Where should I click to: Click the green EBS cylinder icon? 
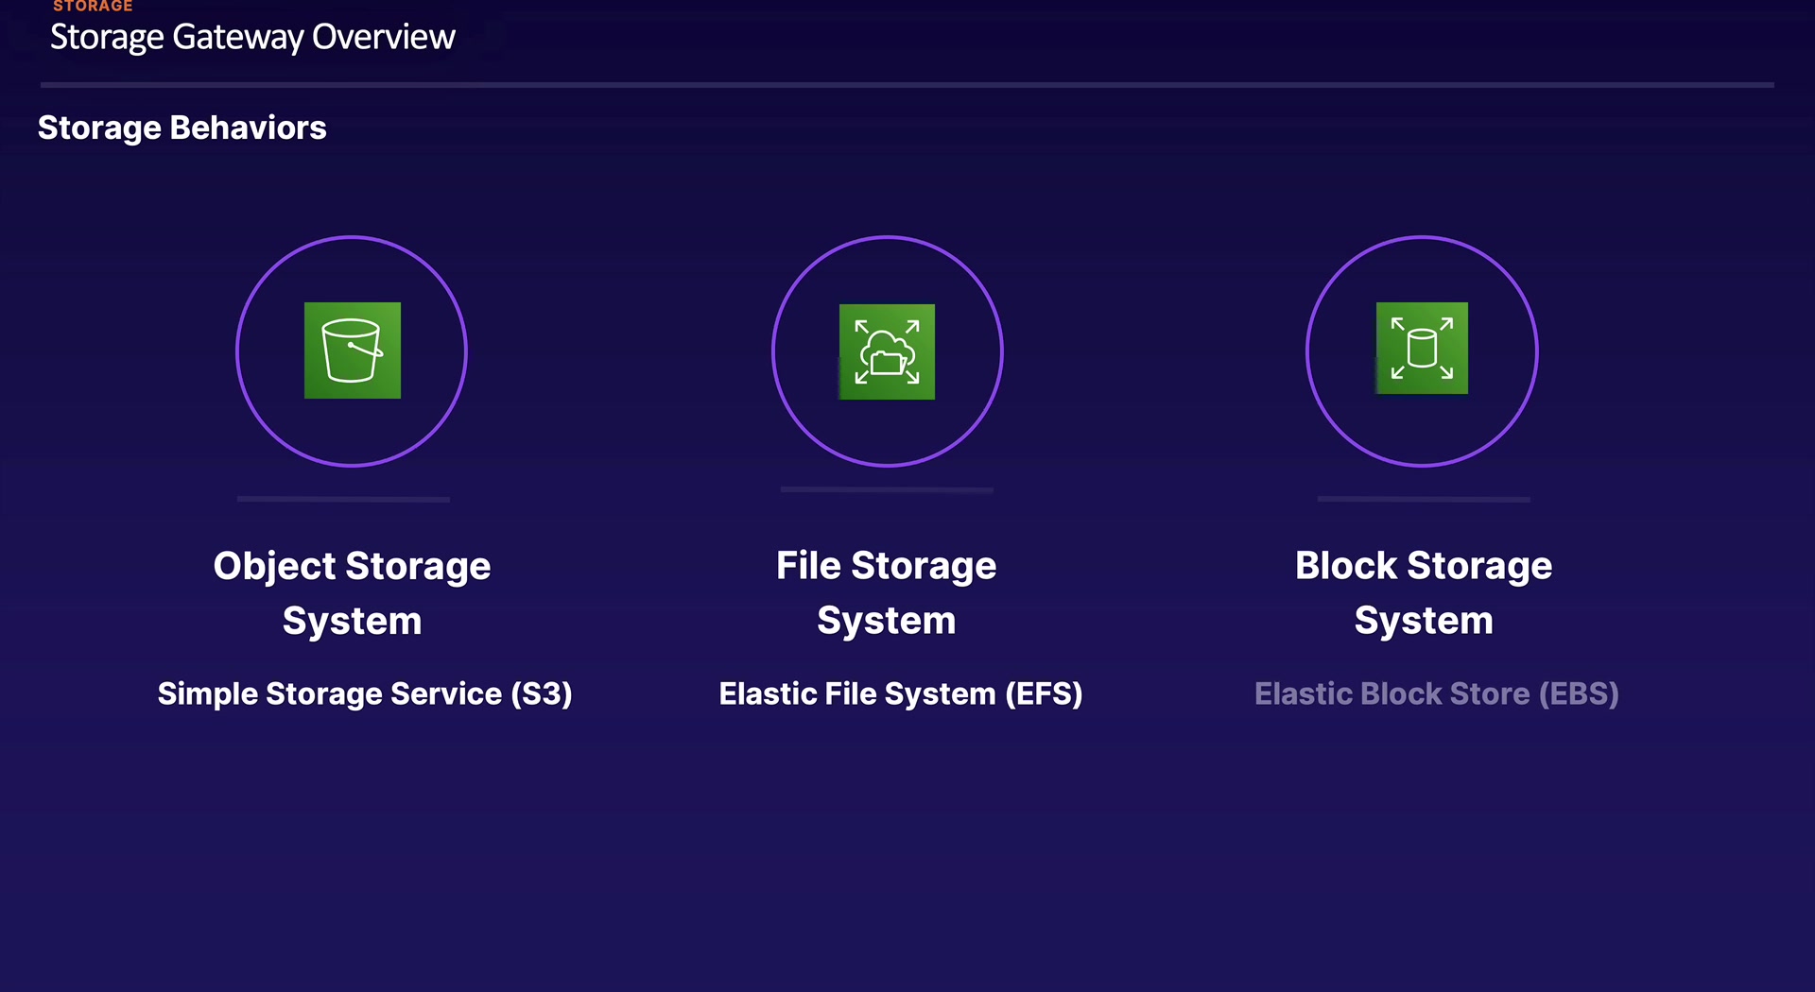pyautogui.click(x=1422, y=349)
